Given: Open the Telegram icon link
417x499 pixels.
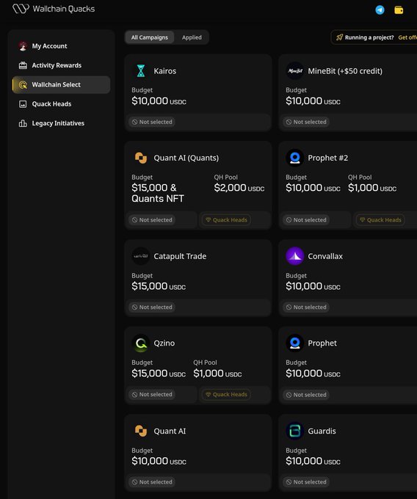Looking at the screenshot, I should [x=380, y=10].
